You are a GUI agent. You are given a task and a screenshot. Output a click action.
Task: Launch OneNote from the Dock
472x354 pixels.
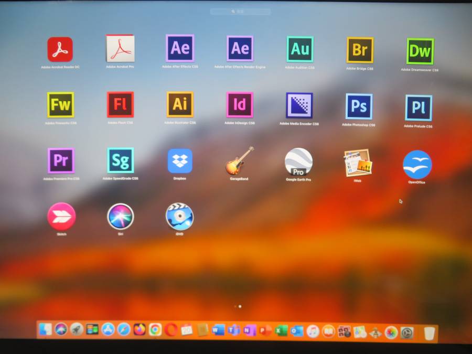coord(250,331)
